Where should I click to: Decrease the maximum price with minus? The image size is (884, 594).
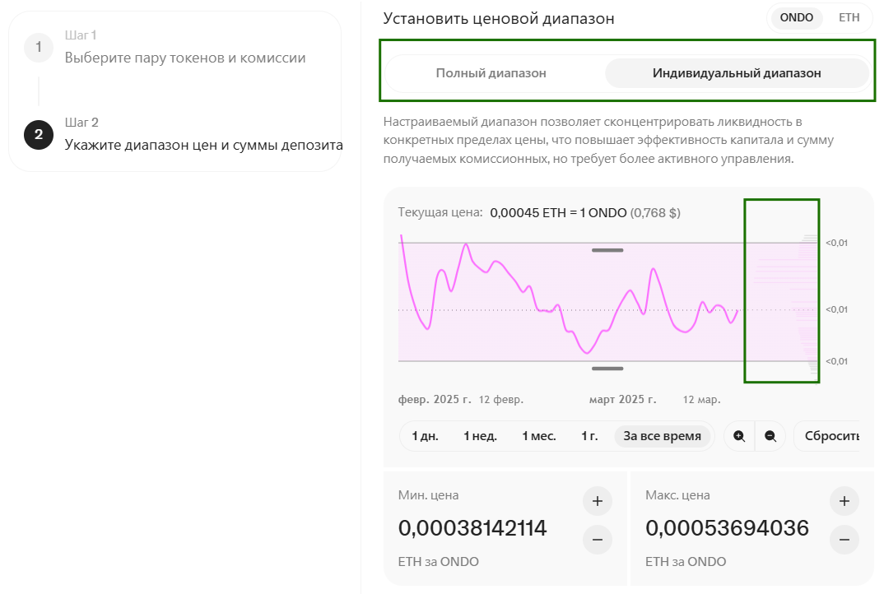(x=844, y=540)
